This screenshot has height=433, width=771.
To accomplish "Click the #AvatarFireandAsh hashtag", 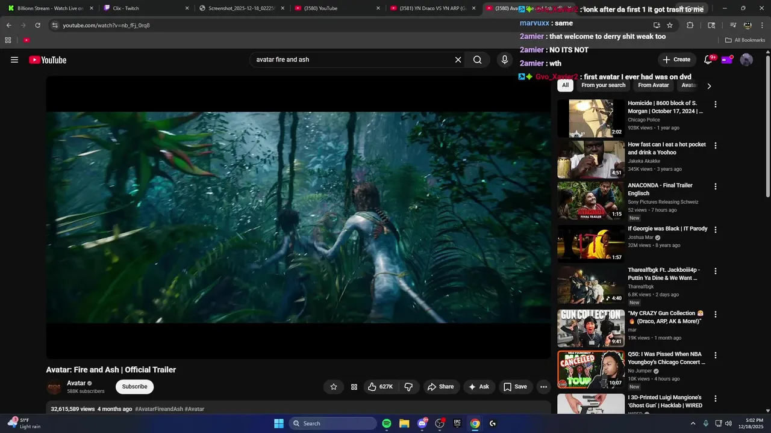I will pyautogui.click(x=159, y=409).
